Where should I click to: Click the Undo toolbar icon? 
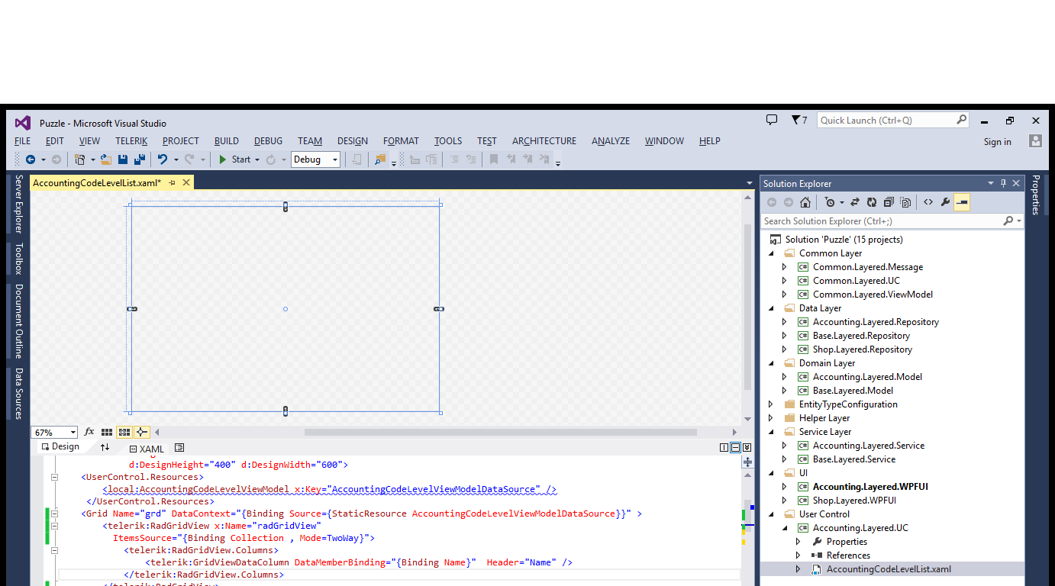pyautogui.click(x=162, y=159)
